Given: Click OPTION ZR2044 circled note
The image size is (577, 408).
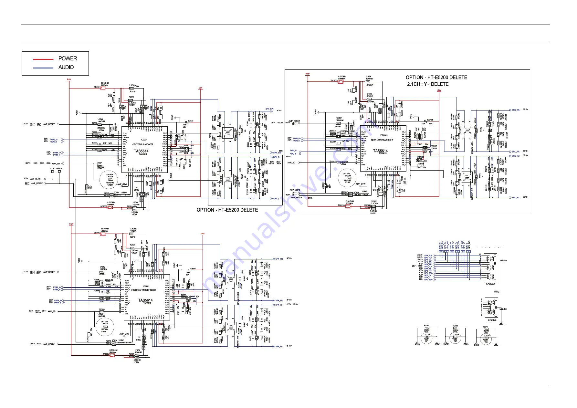Looking at the screenshot, I should pos(347,178).
